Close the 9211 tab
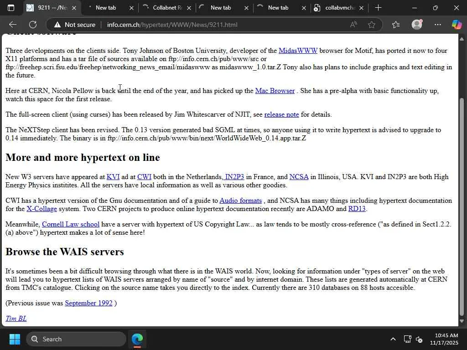The width and height of the screenshot is (467, 350). [x=74, y=8]
